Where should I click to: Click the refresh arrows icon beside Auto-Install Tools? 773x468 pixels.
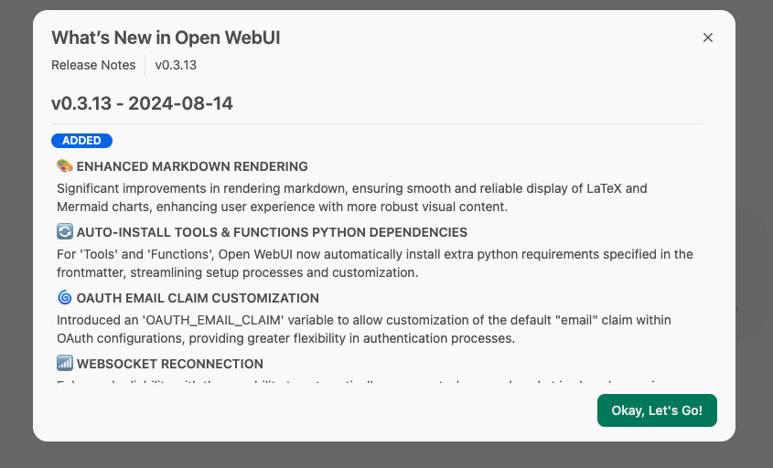pos(65,232)
